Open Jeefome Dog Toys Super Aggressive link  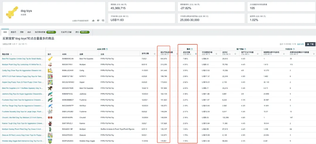tap(23, 94)
